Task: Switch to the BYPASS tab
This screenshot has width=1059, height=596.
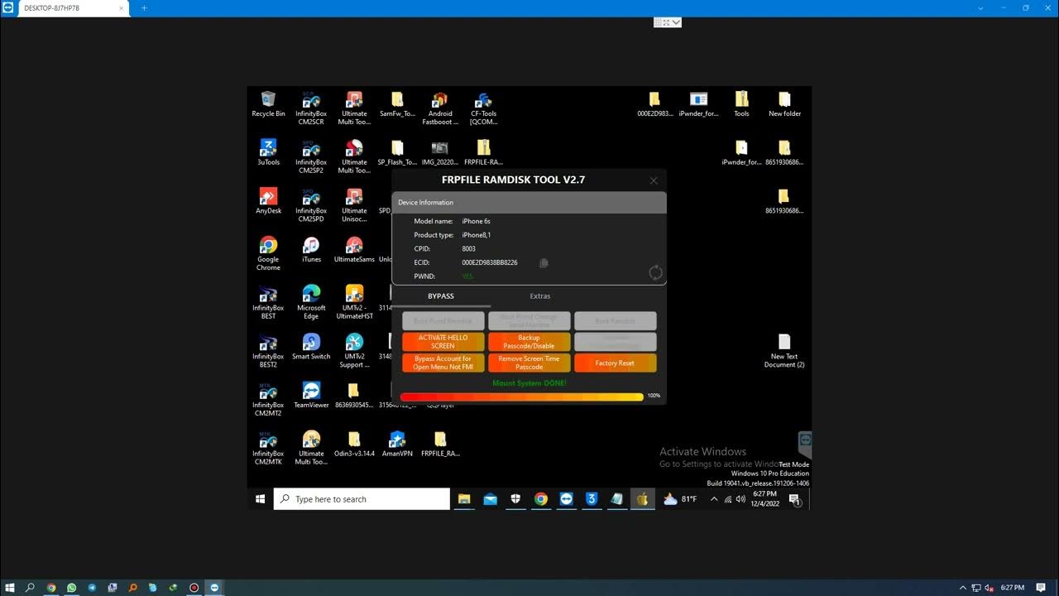Action: 441,296
